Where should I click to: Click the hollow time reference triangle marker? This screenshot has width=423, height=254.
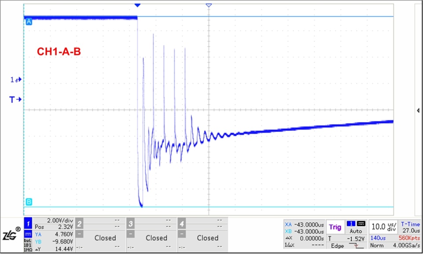208,5
